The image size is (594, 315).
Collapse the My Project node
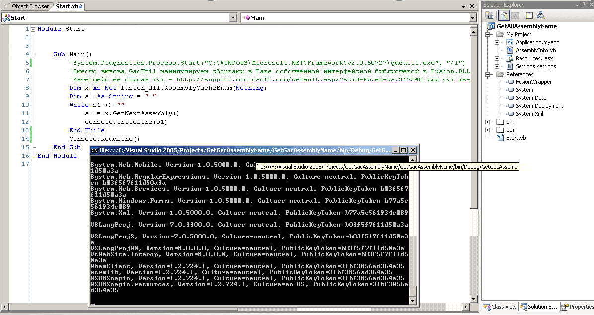coord(488,34)
